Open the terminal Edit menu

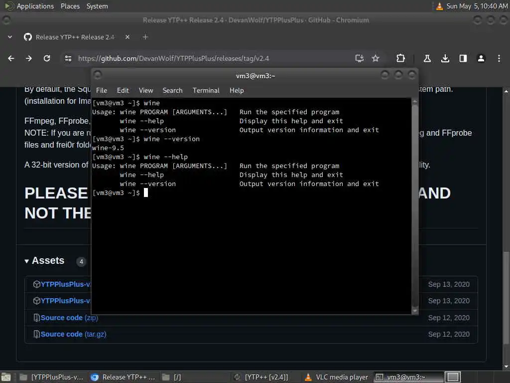pyautogui.click(x=123, y=91)
